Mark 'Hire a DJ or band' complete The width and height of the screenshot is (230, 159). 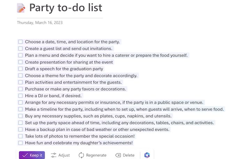coord(21,96)
